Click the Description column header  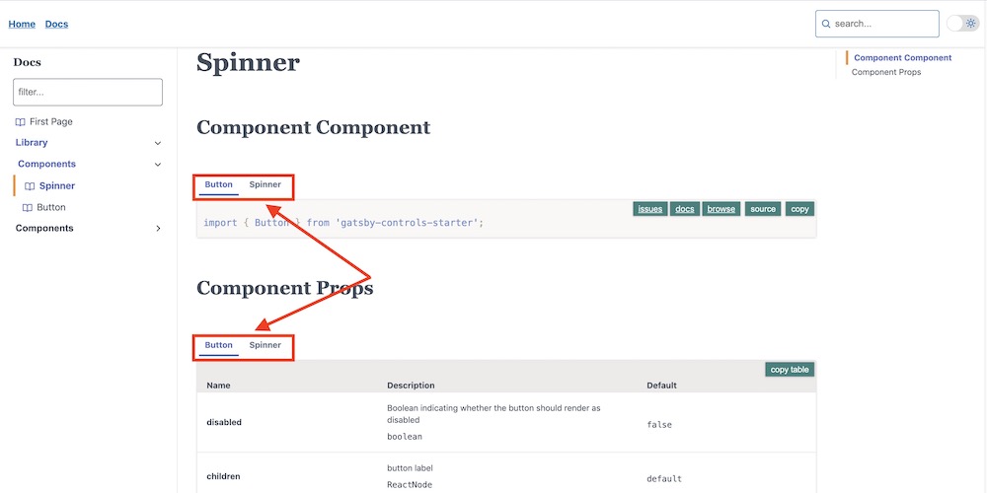point(411,386)
